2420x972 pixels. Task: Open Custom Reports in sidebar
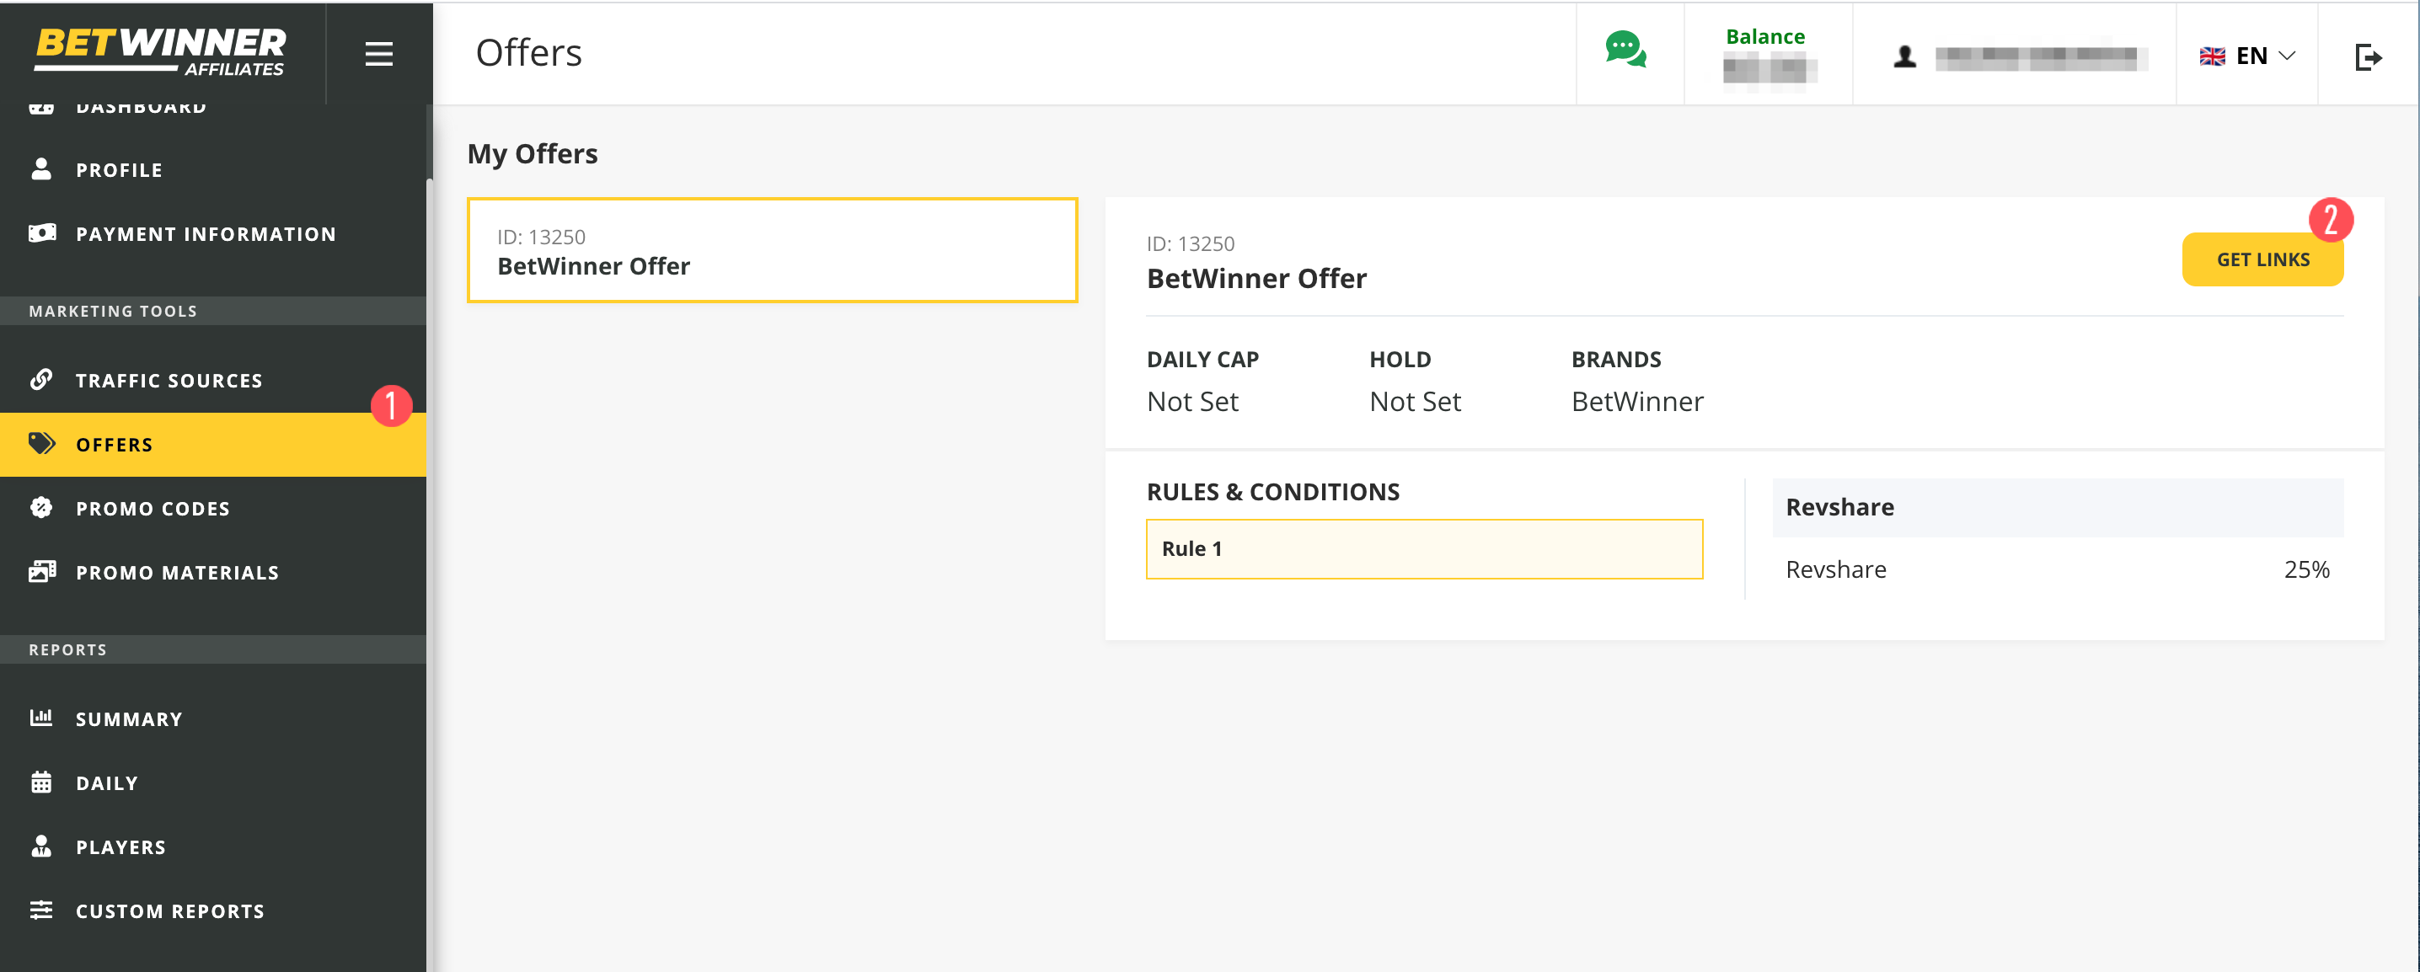tap(170, 910)
